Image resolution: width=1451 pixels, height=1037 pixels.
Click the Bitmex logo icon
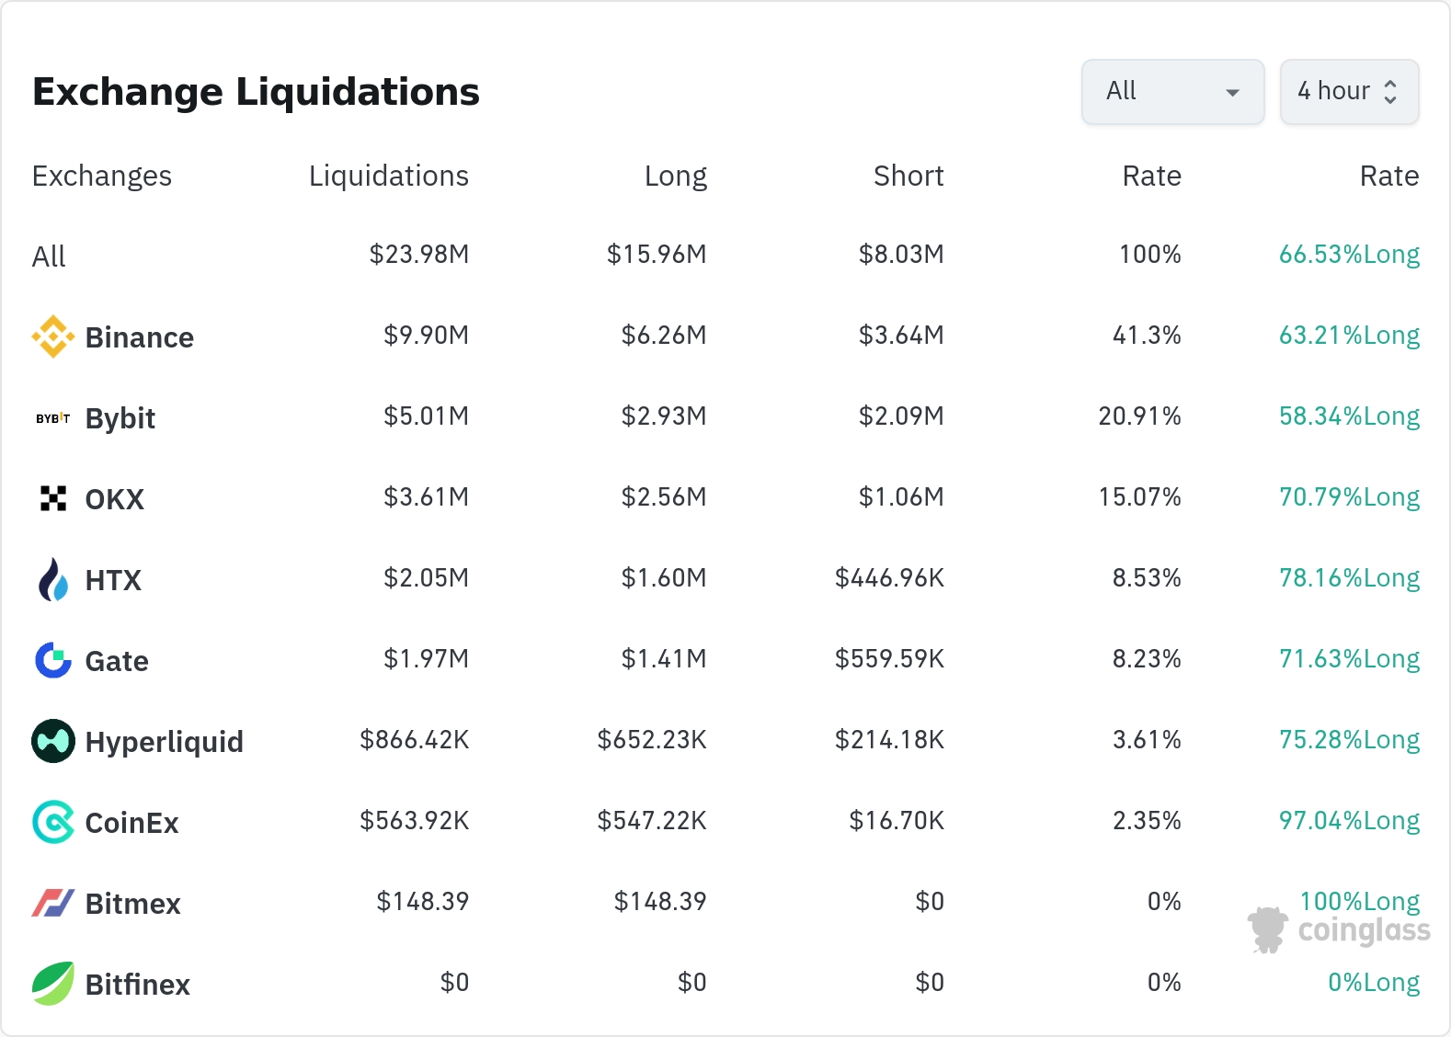pos(53,903)
